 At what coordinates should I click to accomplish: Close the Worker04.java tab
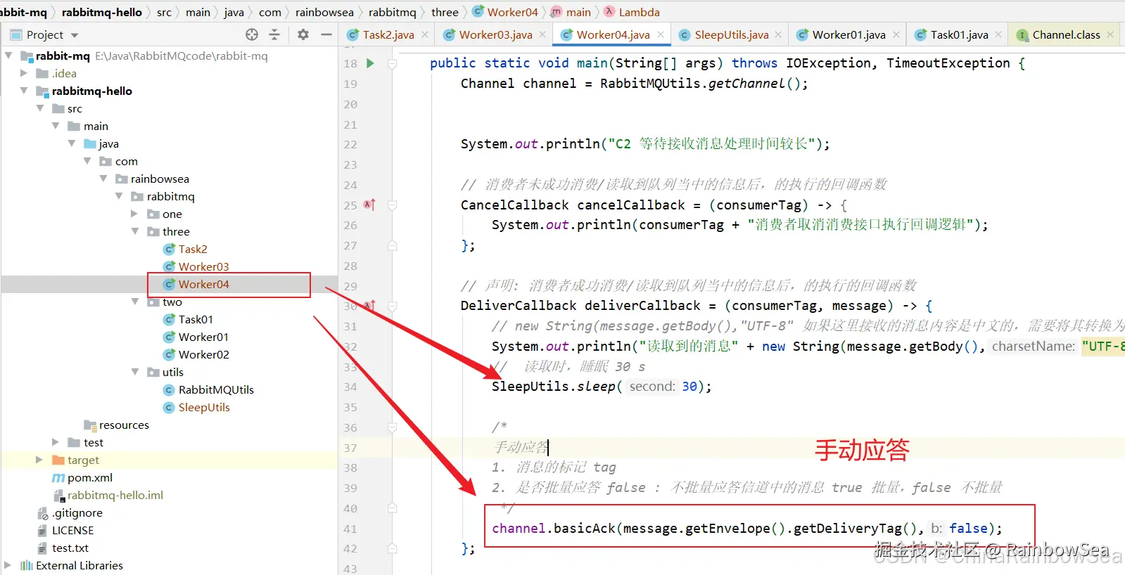661,34
